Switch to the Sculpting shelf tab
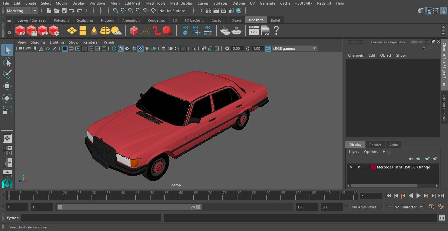This screenshot has width=448, height=231. click(85, 20)
